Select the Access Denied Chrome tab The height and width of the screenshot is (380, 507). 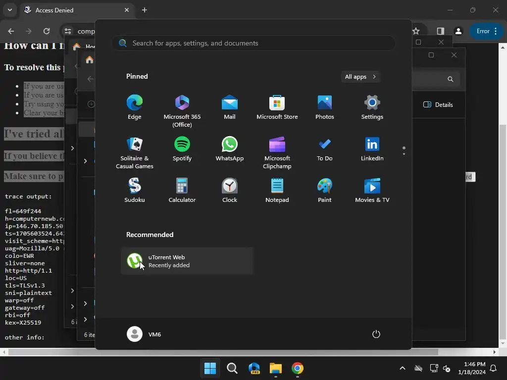pyautogui.click(x=77, y=10)
